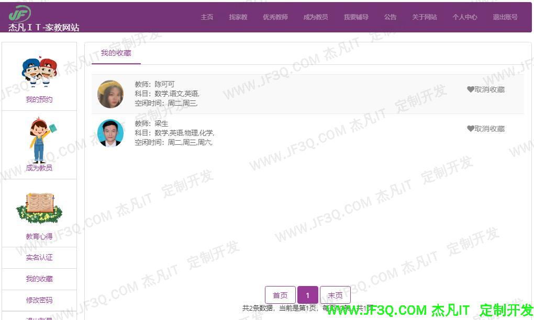Open 找家教 in the navigation bar
This screenshot has height=320, width=534.
(238, 17)
